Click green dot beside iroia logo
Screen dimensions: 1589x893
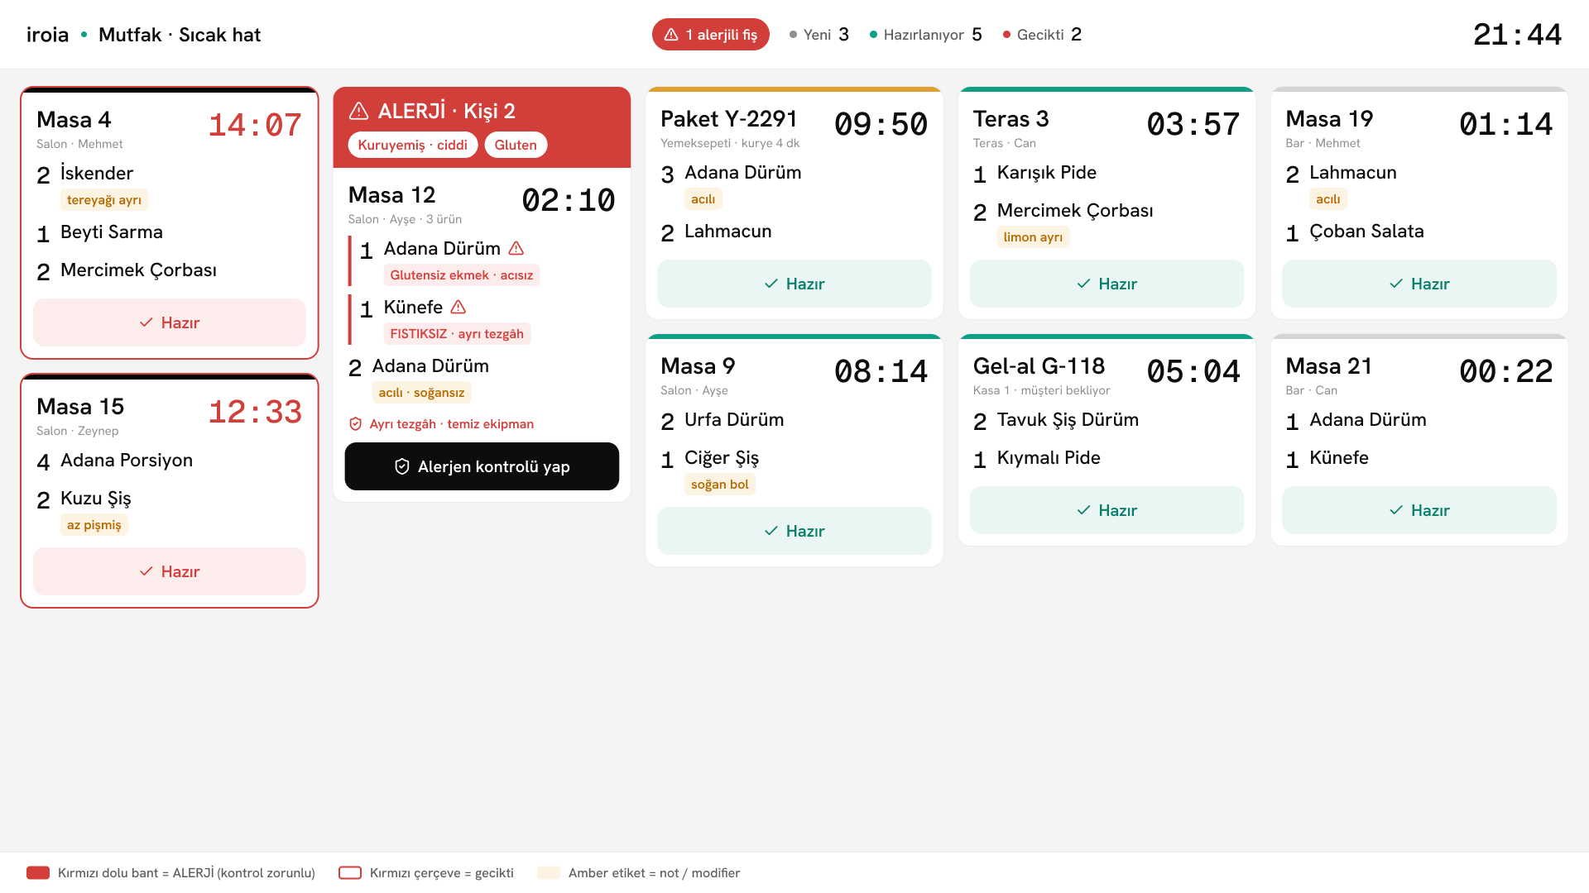[x=84, y=35]
